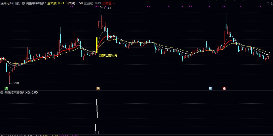Click the 调整结束转强F indicator name
The width and height of the screenshot is (273, 136).
click(x=14, y=93)
